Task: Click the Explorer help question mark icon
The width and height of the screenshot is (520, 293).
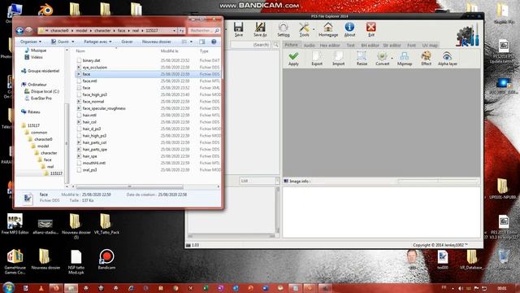Action: coord(214,42)
